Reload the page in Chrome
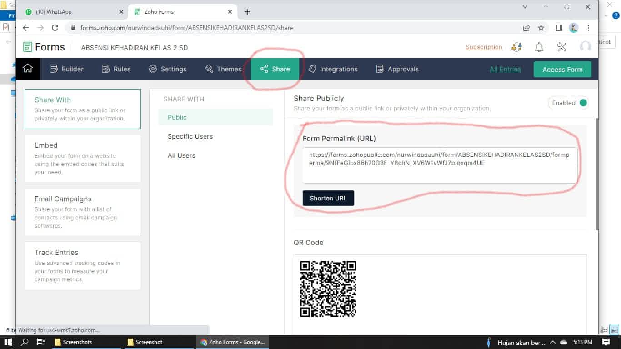621x349 pixels. pyautogui.click(x=55, y=28)
